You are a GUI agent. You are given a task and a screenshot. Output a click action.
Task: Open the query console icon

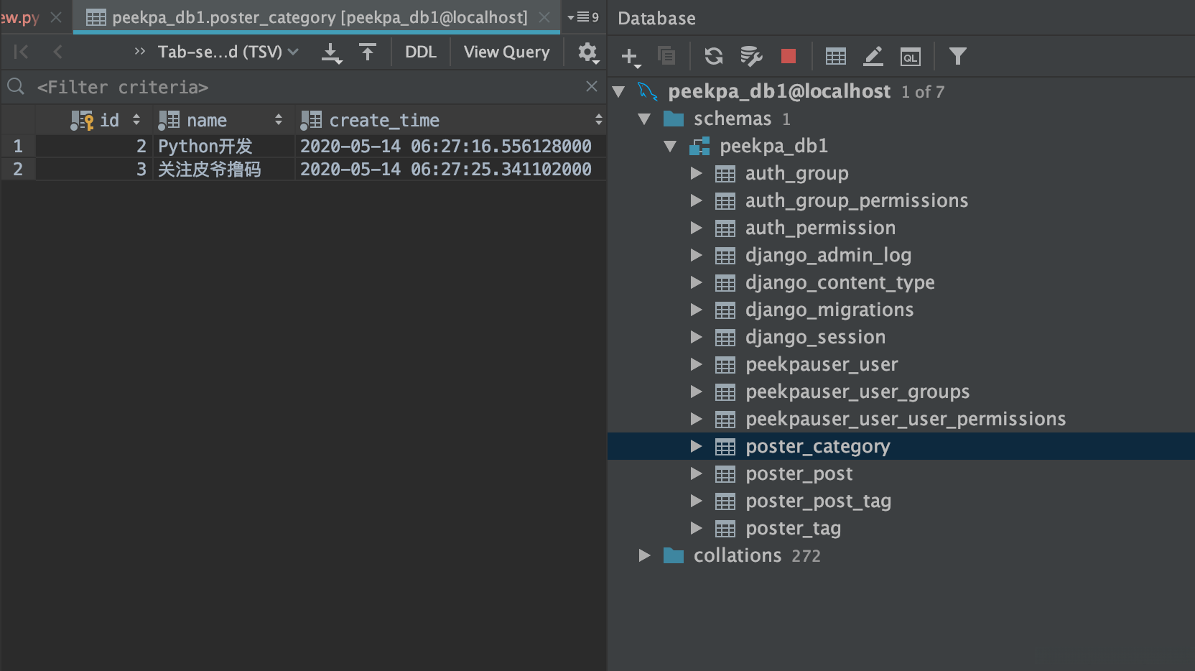click(910, 56)
